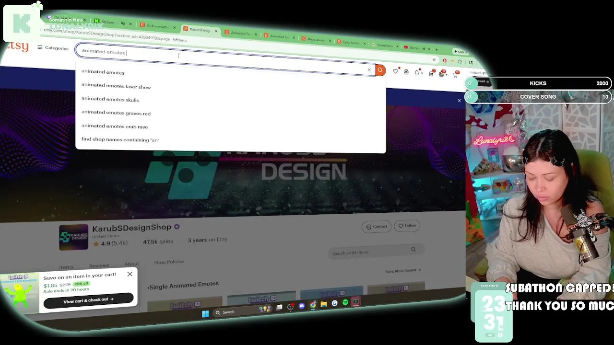
Task: Click 'View cart & check out' button
Action: tap(88, 300)
